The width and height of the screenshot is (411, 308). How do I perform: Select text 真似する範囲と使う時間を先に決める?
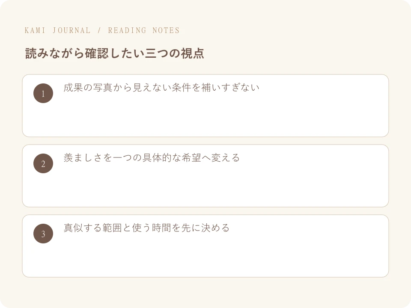click(x=147, y=228)
